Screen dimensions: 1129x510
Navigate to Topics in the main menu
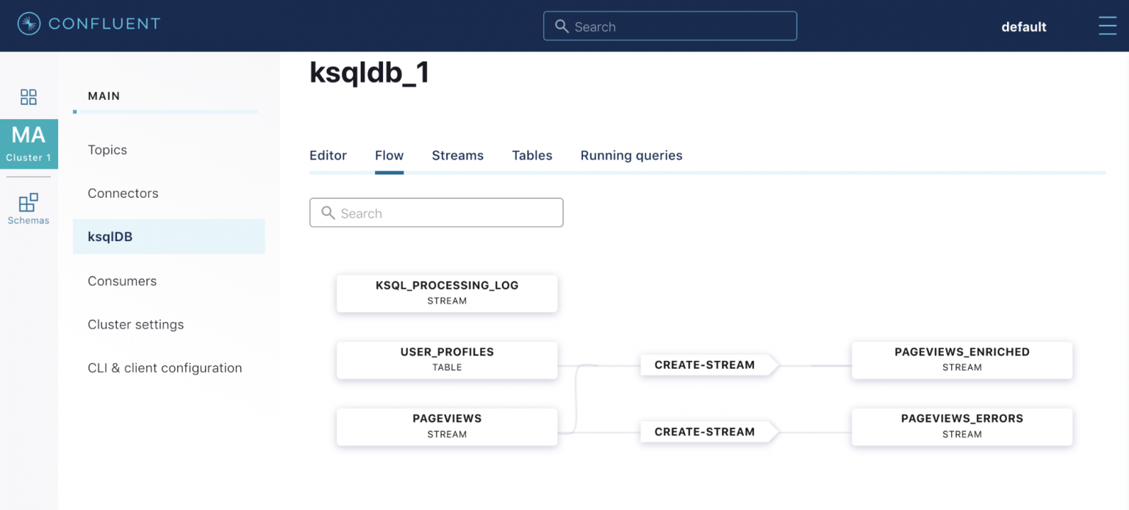tap(107, 149)
